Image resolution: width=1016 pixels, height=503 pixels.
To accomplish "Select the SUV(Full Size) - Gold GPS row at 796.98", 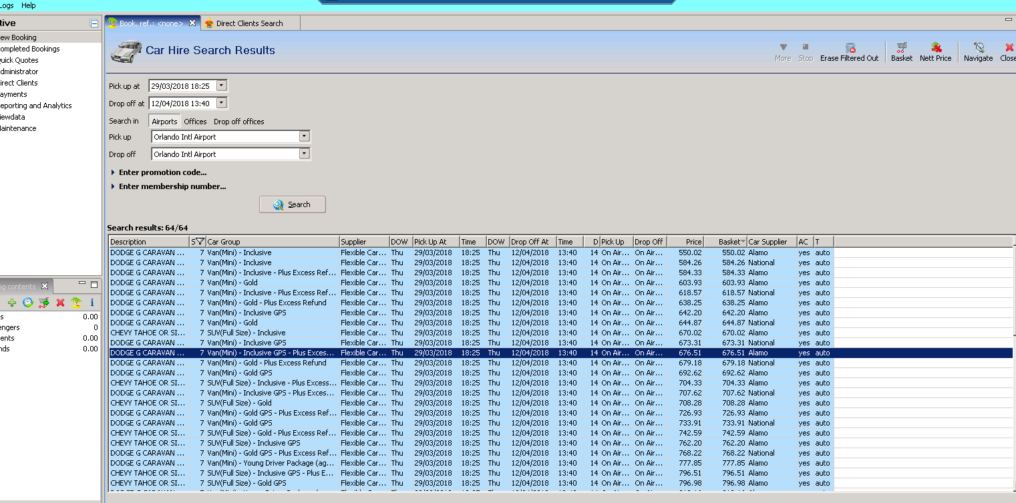I will (561, 483).
